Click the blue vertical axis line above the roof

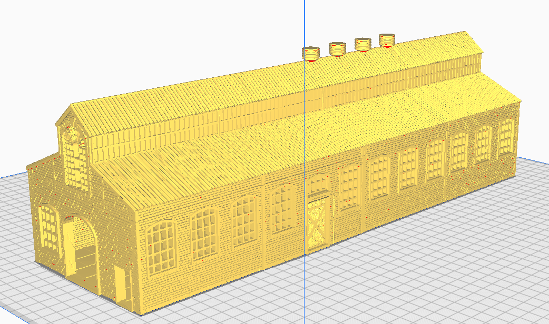point(305,21)
